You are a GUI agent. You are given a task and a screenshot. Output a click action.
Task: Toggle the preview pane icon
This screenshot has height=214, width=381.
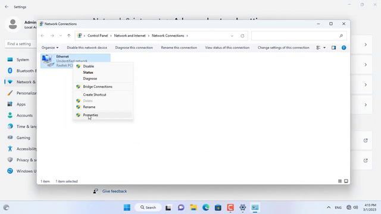333,48
